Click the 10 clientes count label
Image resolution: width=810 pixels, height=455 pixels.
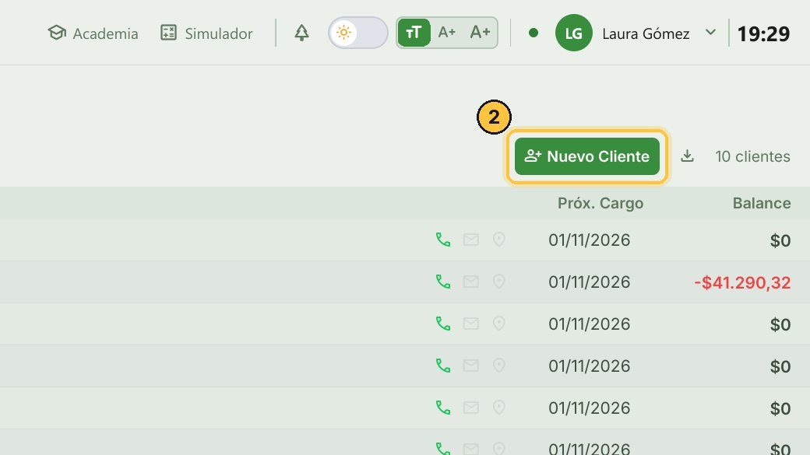tap(752, 156)
